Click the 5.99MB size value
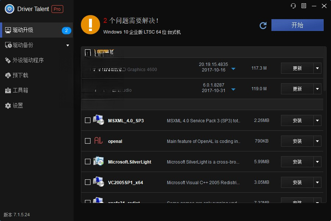This screenshot has width=331, height=221. click(x=261, y=162)
